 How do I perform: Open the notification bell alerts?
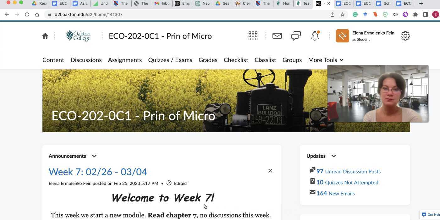tap(315, 36)
